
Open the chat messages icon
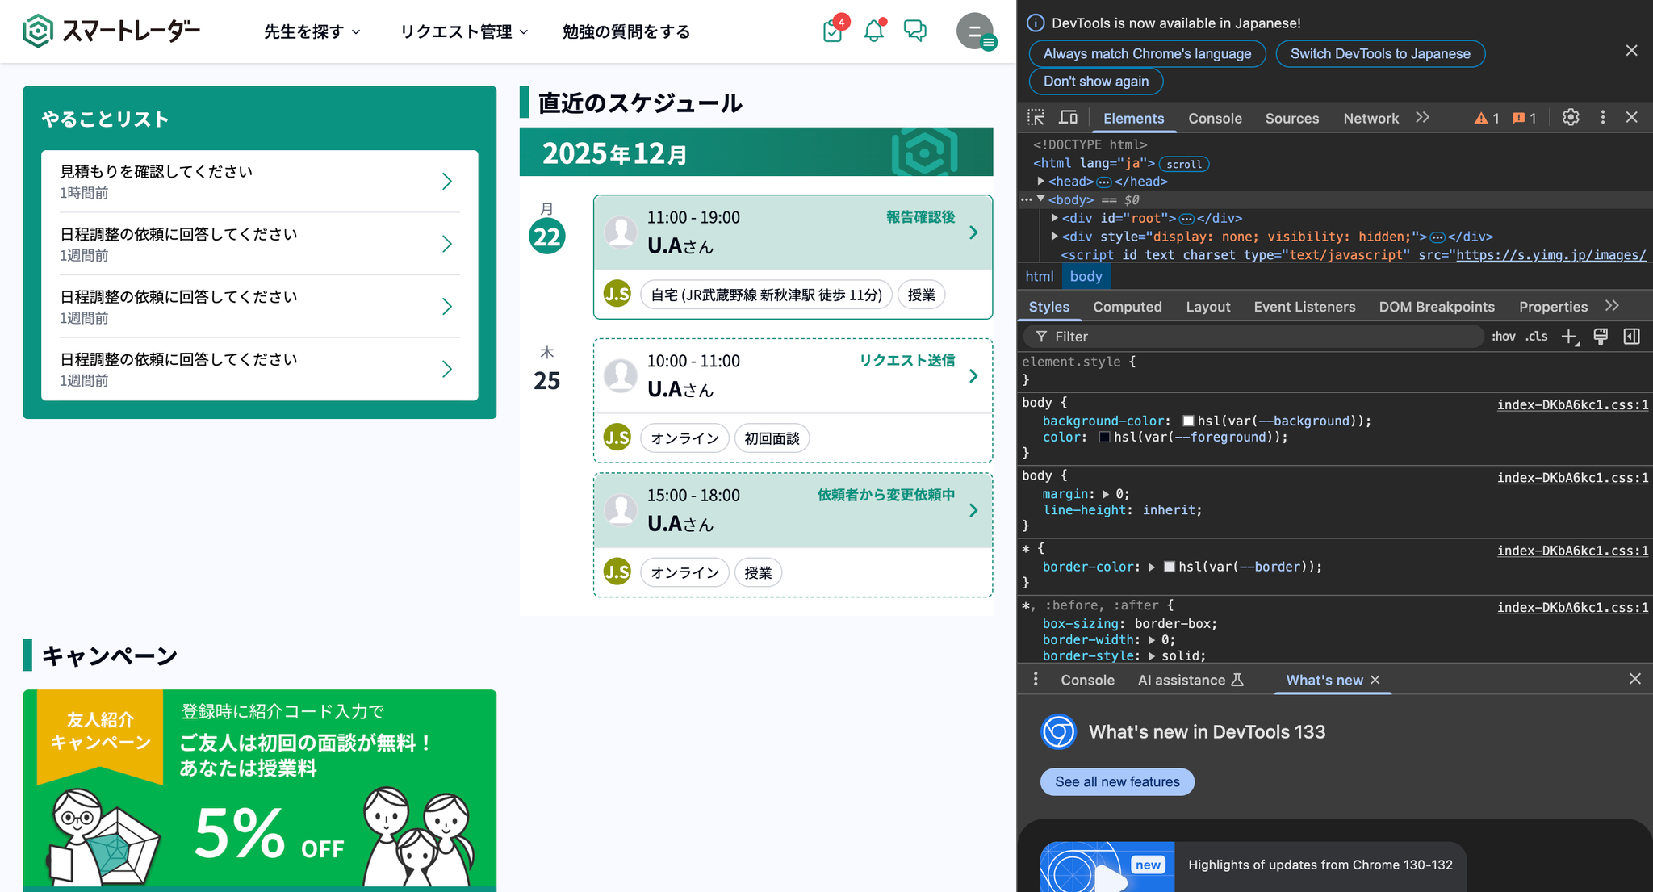[x=914, y=31]
